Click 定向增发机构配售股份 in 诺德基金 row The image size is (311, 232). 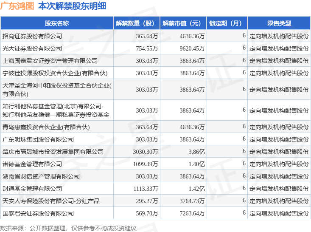pos(279,164)
